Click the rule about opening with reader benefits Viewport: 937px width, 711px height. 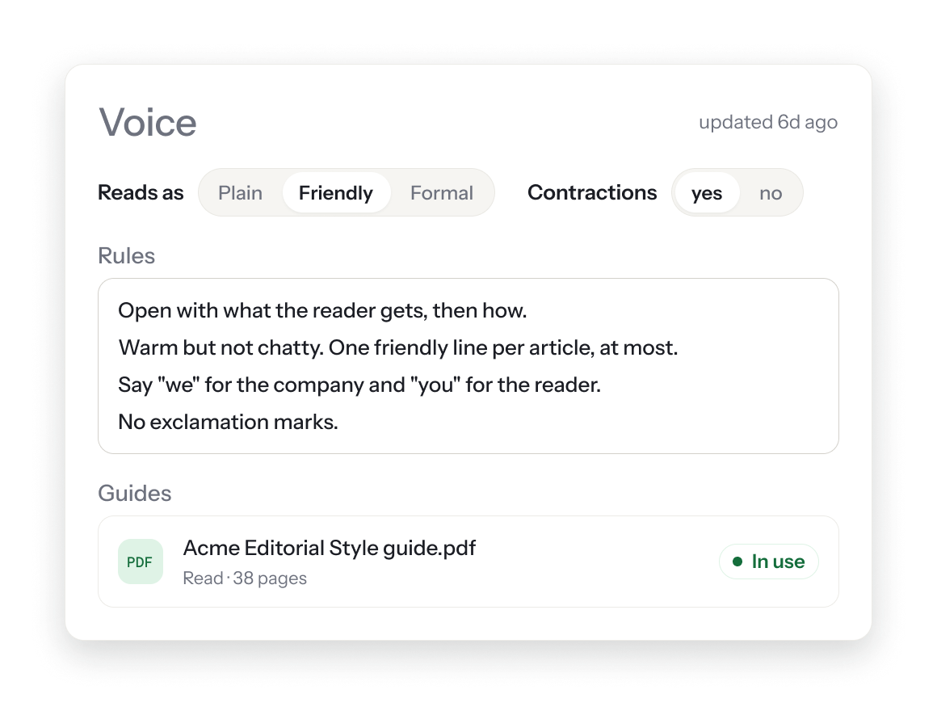point(322,311)
